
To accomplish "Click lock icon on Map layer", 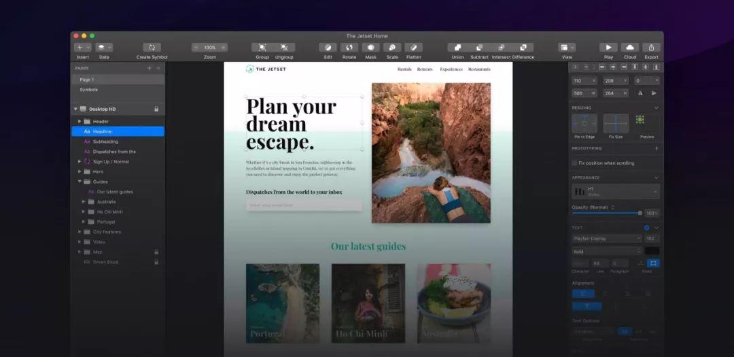I will tap(156, 252).
